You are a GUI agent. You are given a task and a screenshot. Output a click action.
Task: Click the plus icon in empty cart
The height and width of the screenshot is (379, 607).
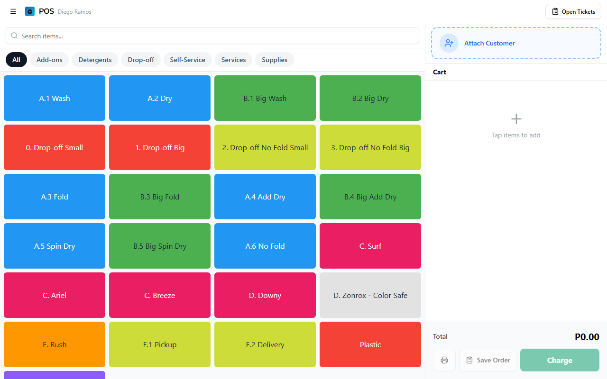point(516,119)
